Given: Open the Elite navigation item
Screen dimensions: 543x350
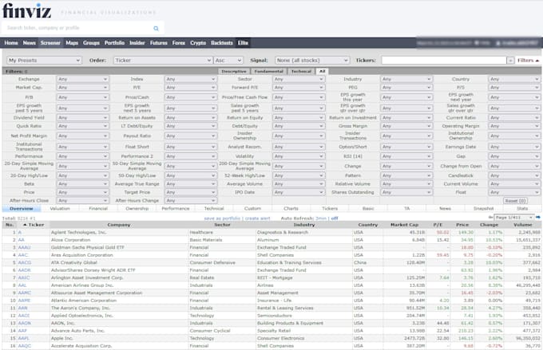Looking at the screenshot, I should coord(243,42).
